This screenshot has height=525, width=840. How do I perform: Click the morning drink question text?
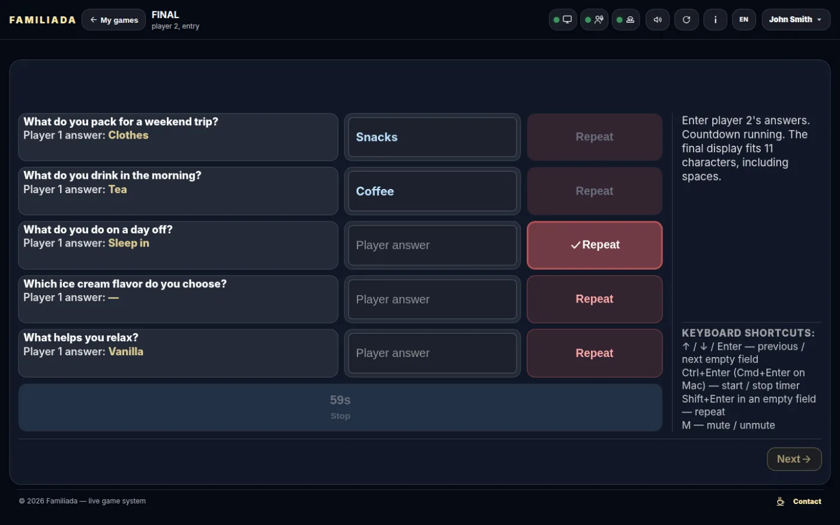click(x=112, y=175)
